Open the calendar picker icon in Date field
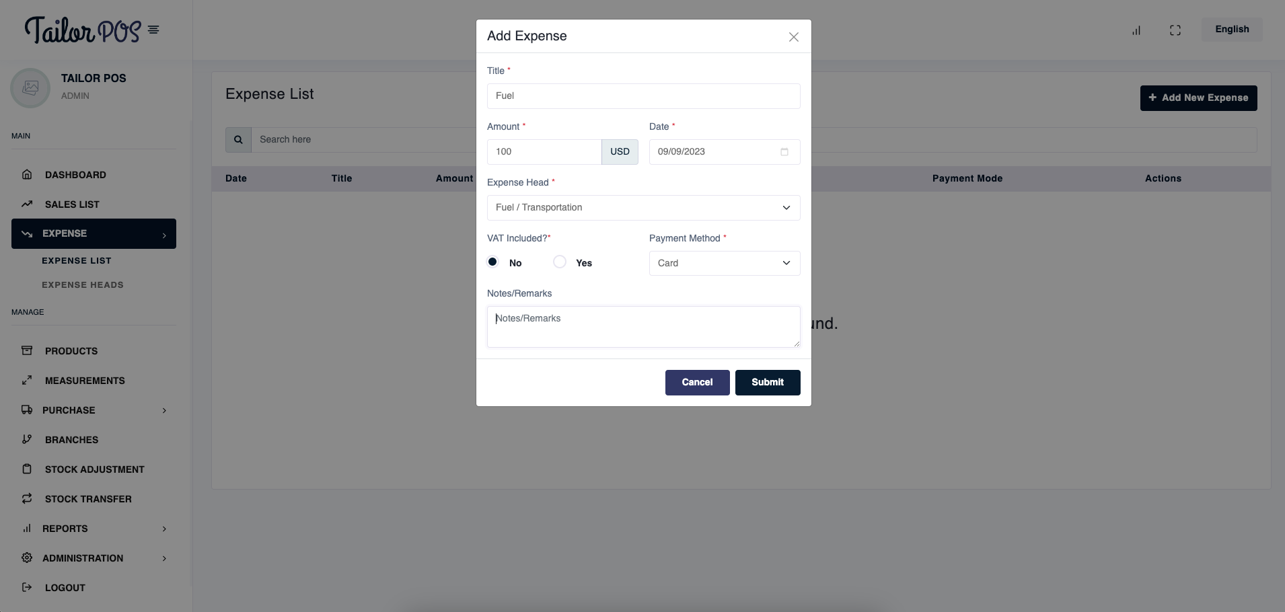The image size is (1285, 612). tap(784, 152)
